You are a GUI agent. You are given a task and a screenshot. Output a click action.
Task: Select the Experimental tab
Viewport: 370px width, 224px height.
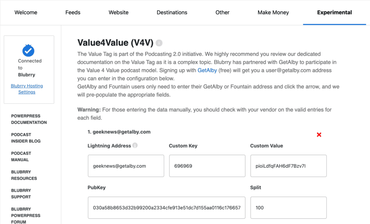334,13
